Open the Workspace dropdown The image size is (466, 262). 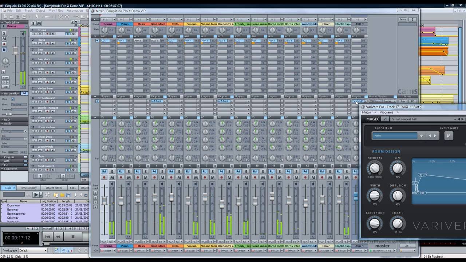33,250
